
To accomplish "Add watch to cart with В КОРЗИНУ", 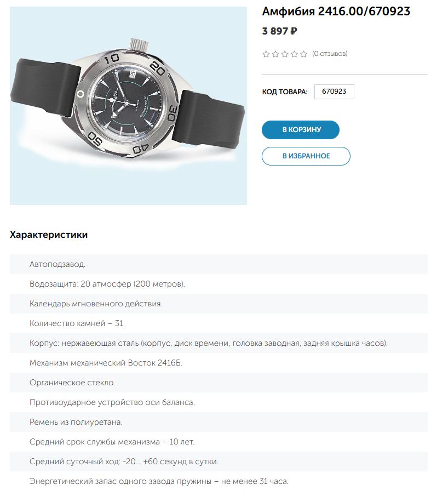I will click(x=301, y=130).
